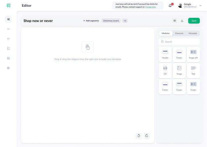Click the journeys shuffle icon in sidebar
Viewport: 207px width, 147px height.
pos(8,19)
